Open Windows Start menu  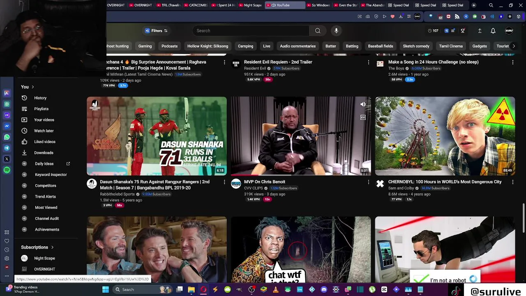[x=106, y=289]
